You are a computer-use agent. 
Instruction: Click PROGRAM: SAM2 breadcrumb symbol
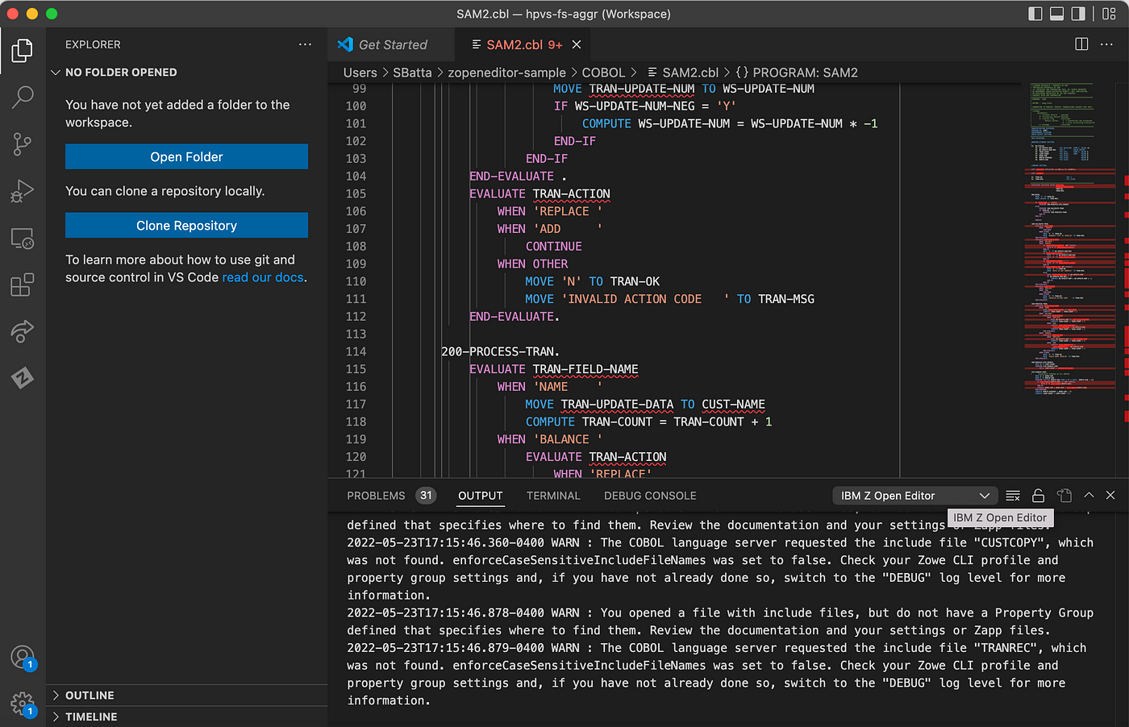tap(796, 73)
